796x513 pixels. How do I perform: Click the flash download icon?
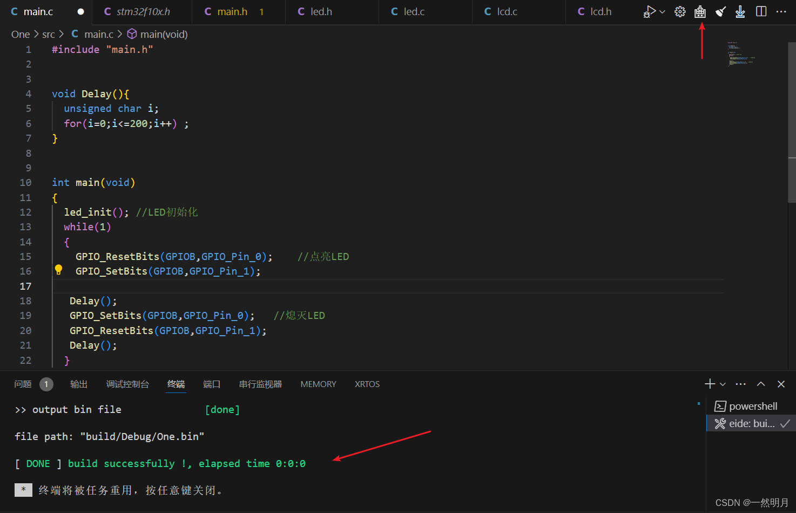[x=740, y=12]
